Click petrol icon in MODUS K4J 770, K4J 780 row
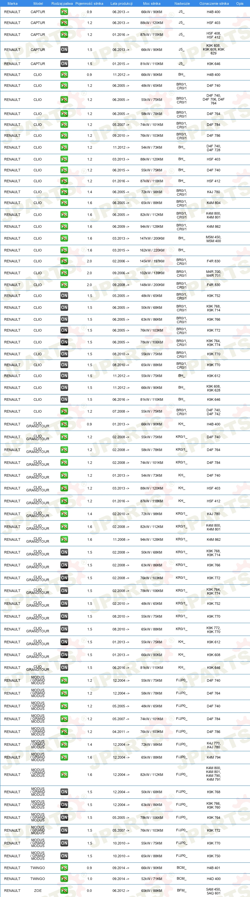Image resolution: width=250 pixels, height=897 pixels. (x=64, y=744)
